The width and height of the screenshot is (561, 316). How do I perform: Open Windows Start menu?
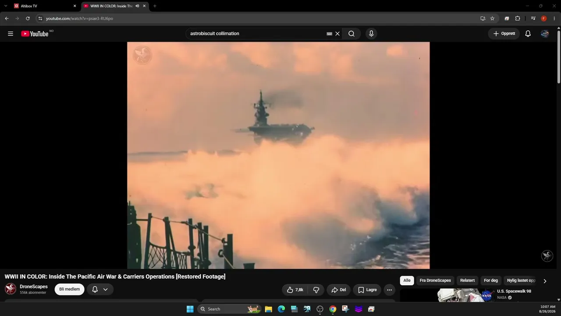pyautogui.click(x=190, y=309)
